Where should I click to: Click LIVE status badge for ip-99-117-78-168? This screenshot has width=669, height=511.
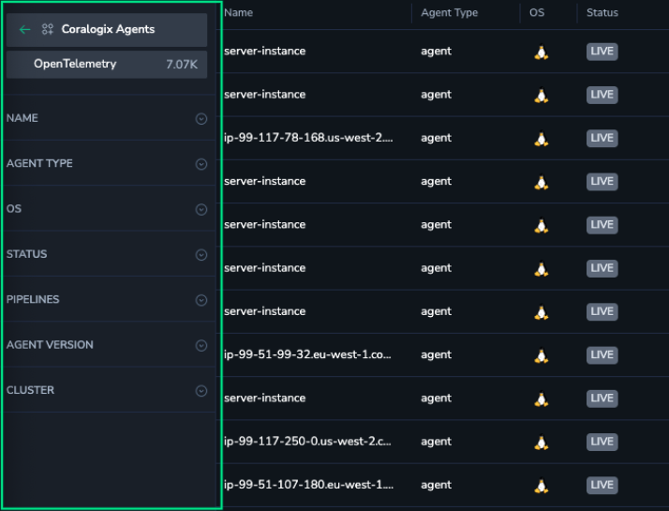[602, 138]
